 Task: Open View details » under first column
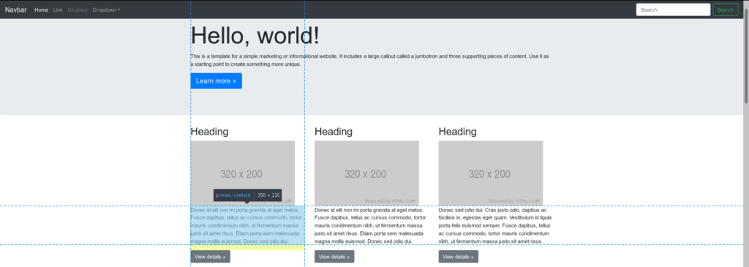click(x=210, y=257)
